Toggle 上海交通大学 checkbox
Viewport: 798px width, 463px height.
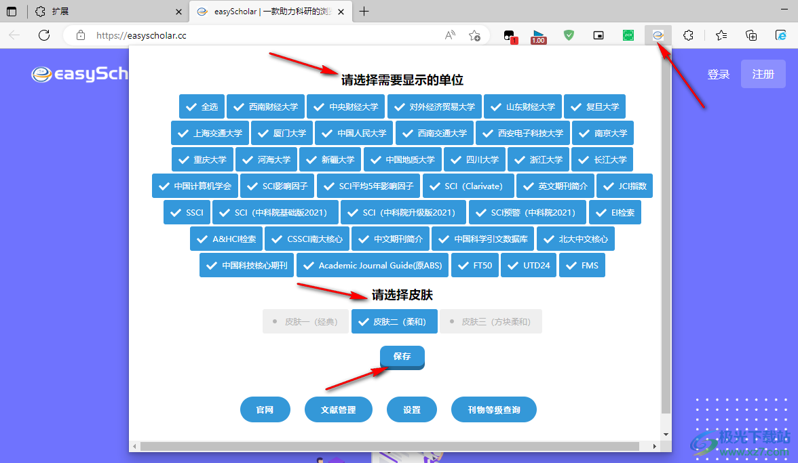pyautogui.click(x=210, y=133)
